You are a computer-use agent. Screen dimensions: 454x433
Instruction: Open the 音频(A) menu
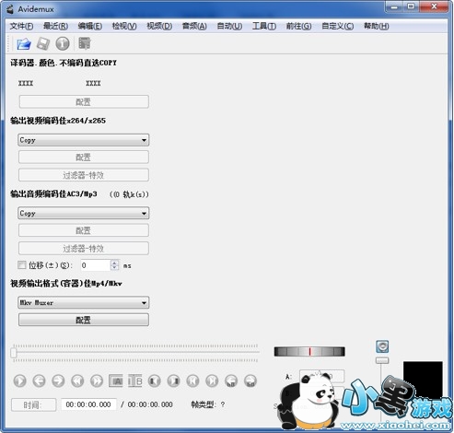pyautogui.click(x=194, y=26)
